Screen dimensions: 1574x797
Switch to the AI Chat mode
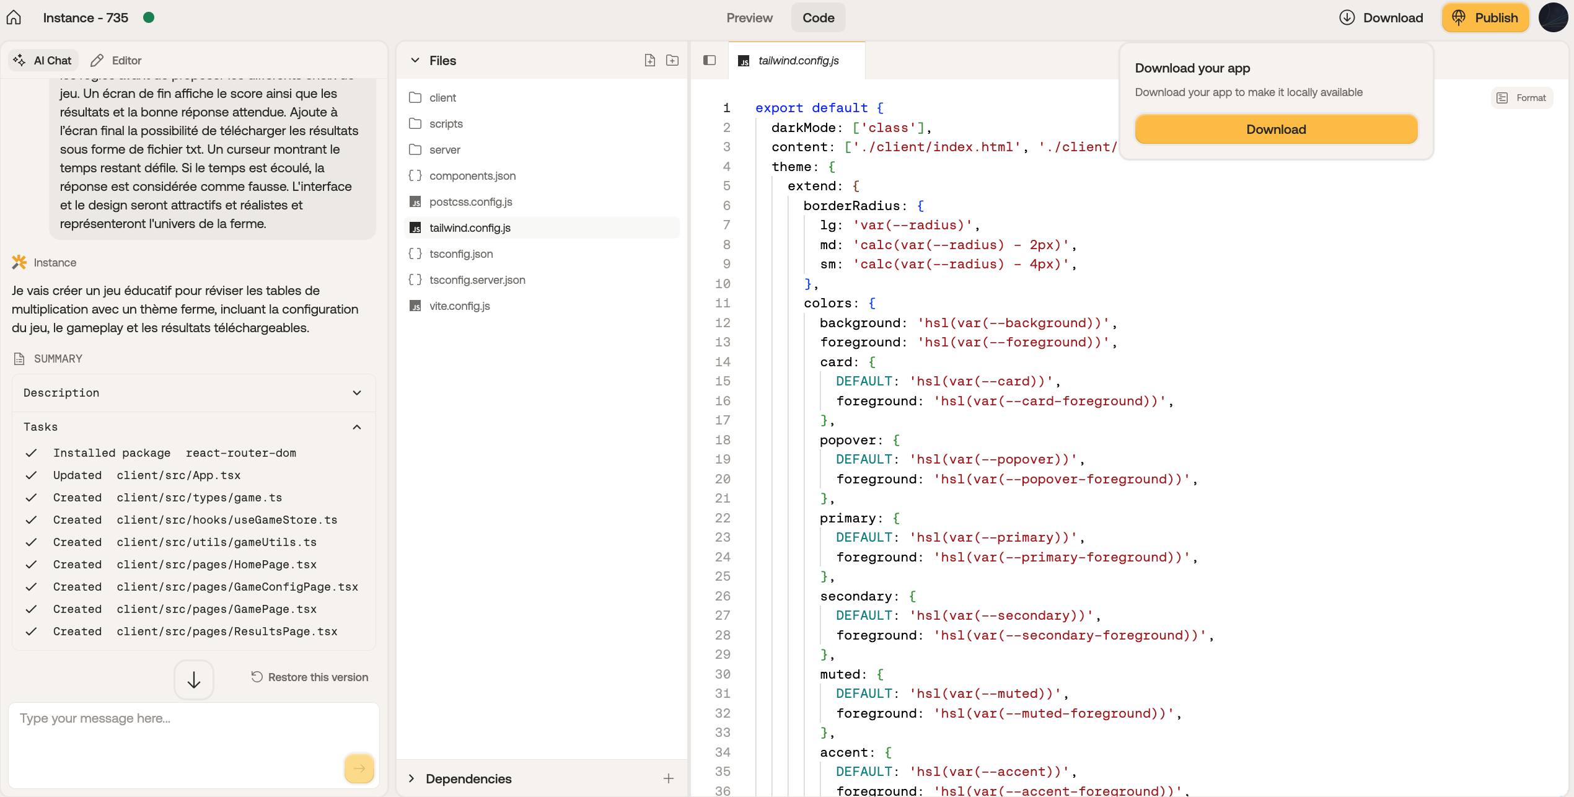[x=43, y=60]
